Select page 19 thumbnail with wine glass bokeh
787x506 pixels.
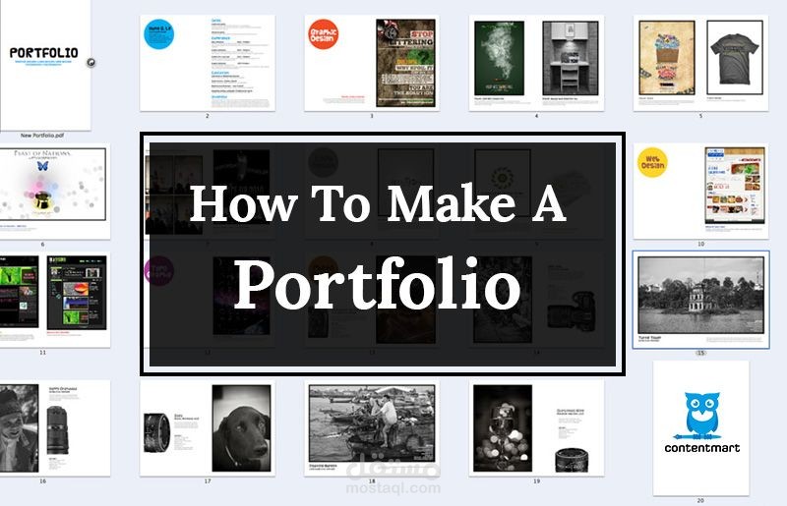click(536, 427)
